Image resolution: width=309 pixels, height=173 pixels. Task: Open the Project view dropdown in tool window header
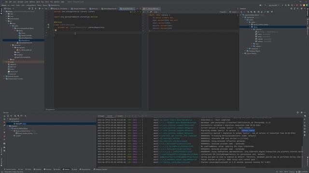tap(9, 9)
